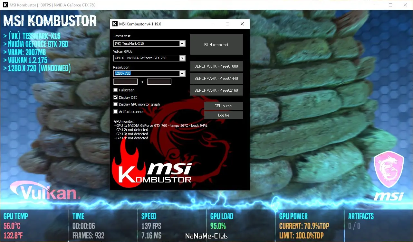The width and height of the screenshot is (413, 242).
Task: Click the Kombustor K icon in dialog title bar
Action: pyautogui.click(x=114, y=24)
